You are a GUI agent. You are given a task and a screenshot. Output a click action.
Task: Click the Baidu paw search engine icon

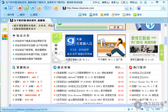[139, 8]
